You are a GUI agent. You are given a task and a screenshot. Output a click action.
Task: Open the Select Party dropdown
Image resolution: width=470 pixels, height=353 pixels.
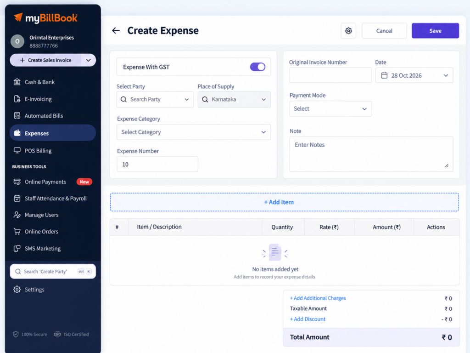pos(155,99)
